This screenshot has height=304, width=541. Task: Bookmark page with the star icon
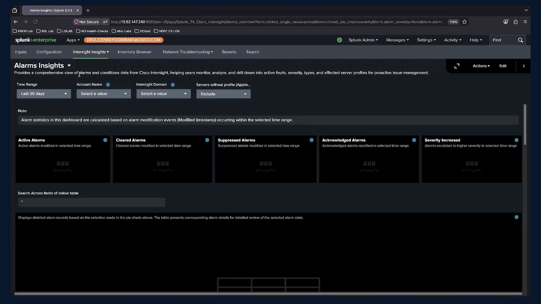[x=465, y=22]
